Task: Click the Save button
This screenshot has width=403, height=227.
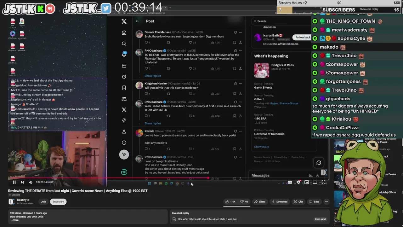Action: coord(314,202)
